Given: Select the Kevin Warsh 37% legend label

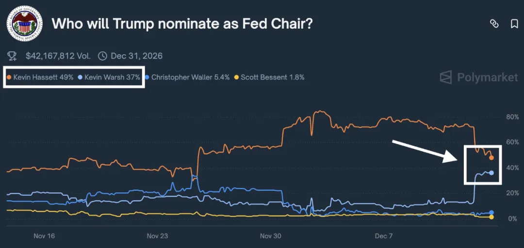Looking at the screenshot, I should [x=112, y=77].
